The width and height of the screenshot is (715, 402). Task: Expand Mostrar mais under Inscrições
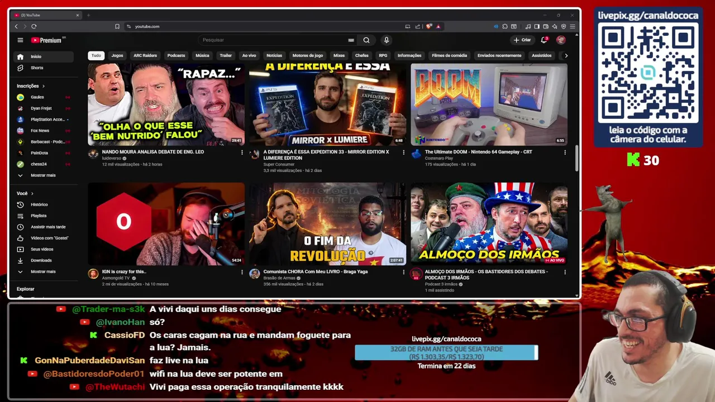[44, 175]
